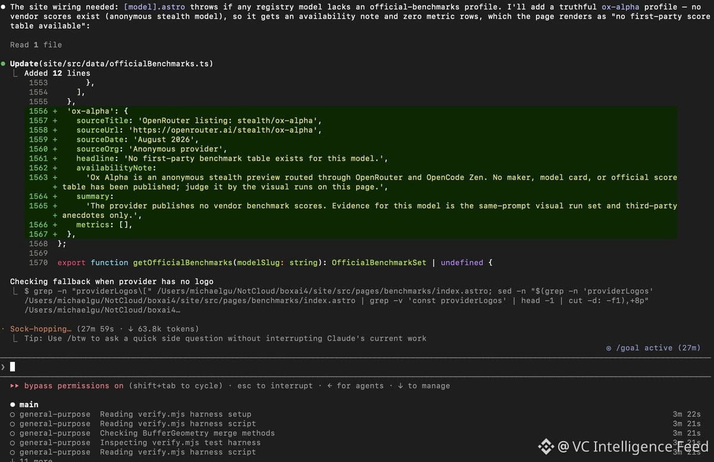Click diff line 1561 headline entry
714x462 pixels.
click(x=232, y=158)
